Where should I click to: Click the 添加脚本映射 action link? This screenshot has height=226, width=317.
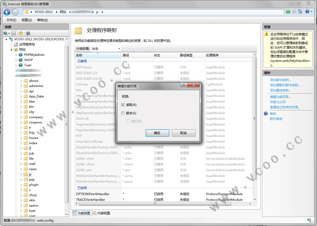(280, 80)
